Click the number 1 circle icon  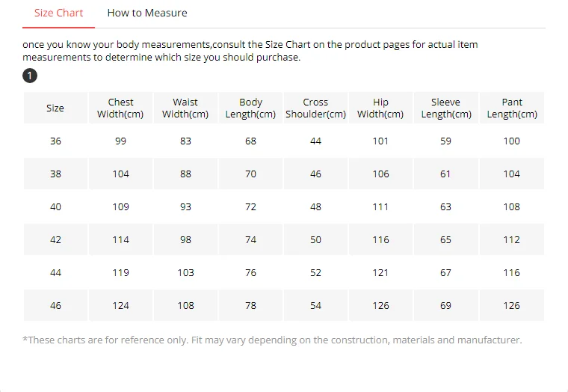click(30, 76)
